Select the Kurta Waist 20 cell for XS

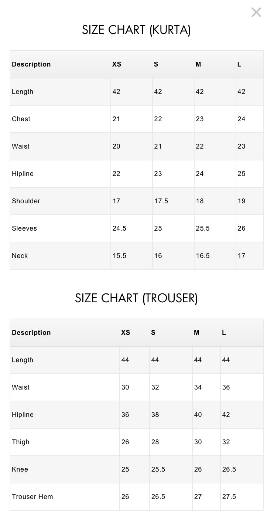[117, 146]
